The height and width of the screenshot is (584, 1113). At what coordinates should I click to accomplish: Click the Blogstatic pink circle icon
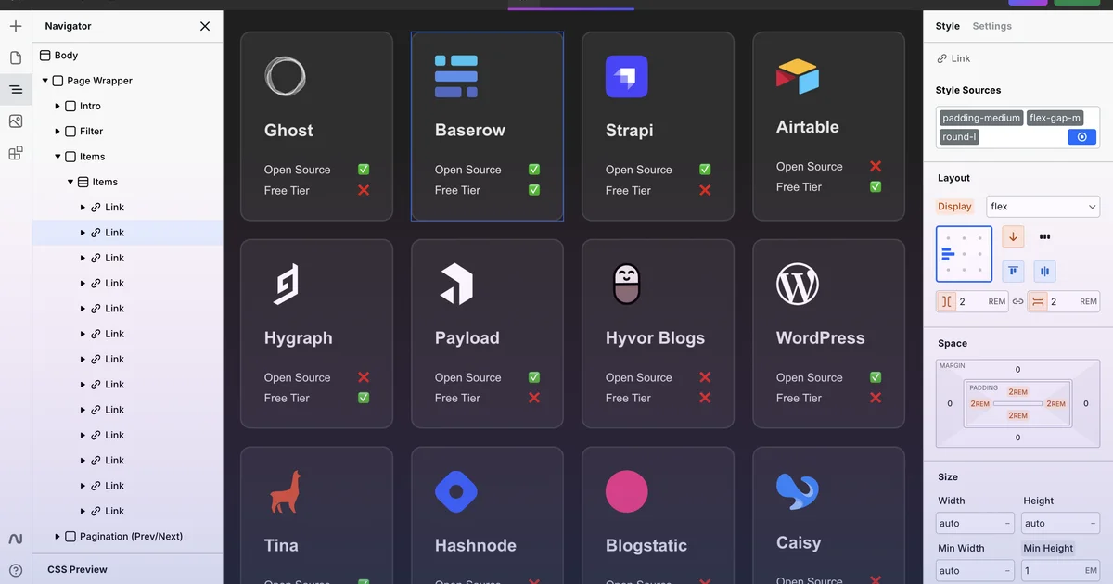[x=627, y=491]
